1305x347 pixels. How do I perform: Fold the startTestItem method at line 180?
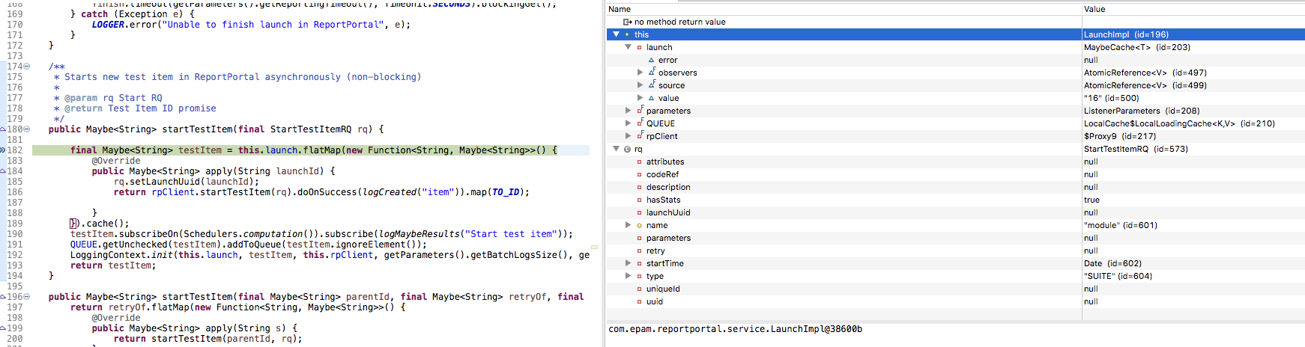pos(27,129)
